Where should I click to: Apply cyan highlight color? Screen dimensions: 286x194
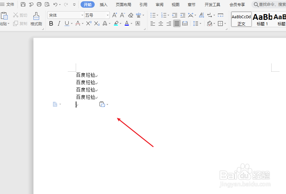[116, 23]
